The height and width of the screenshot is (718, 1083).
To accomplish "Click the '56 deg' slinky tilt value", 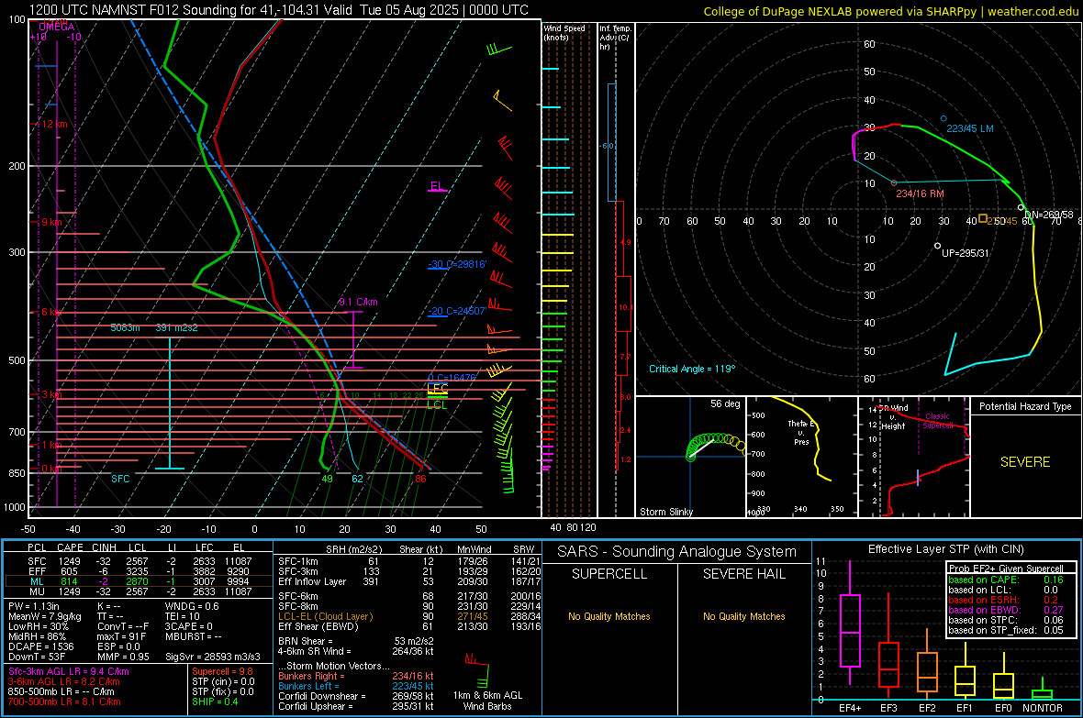I will pos(725,403).
